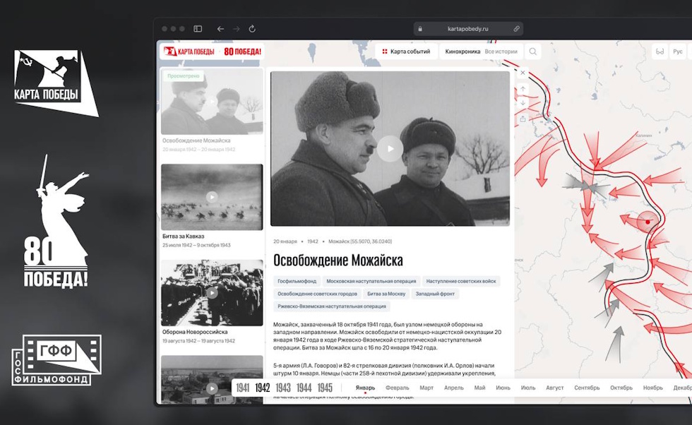Click the share icon beside the story
This screenshot has width=692, height=425.
tap(523, 119)
